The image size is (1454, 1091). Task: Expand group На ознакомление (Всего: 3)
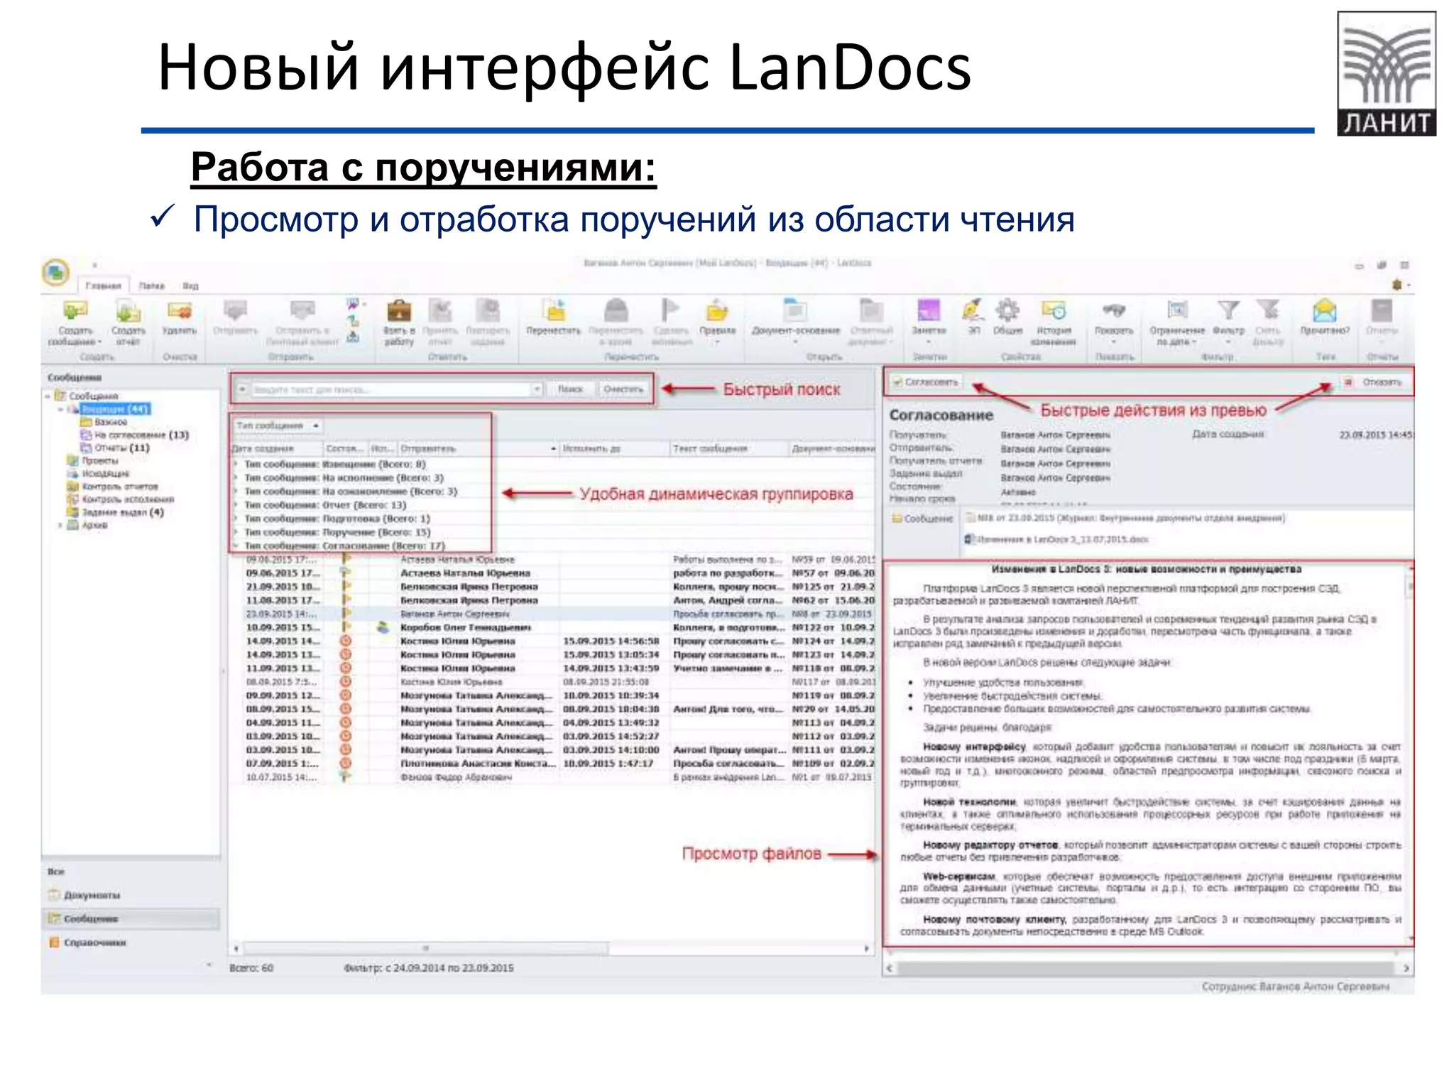237,492
